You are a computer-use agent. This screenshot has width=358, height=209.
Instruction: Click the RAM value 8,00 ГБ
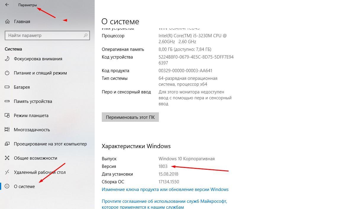pos(185,49)
